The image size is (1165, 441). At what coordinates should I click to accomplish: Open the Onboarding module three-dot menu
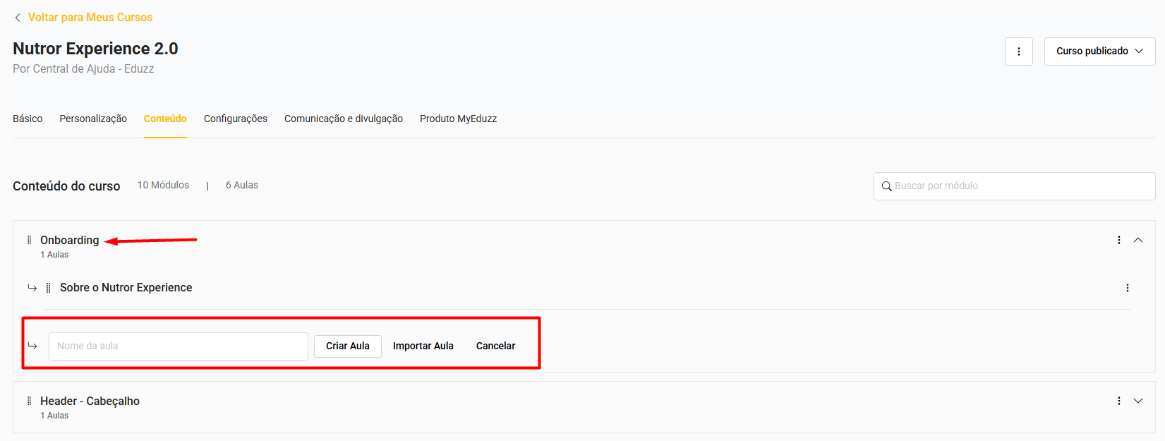(1118, 240)
